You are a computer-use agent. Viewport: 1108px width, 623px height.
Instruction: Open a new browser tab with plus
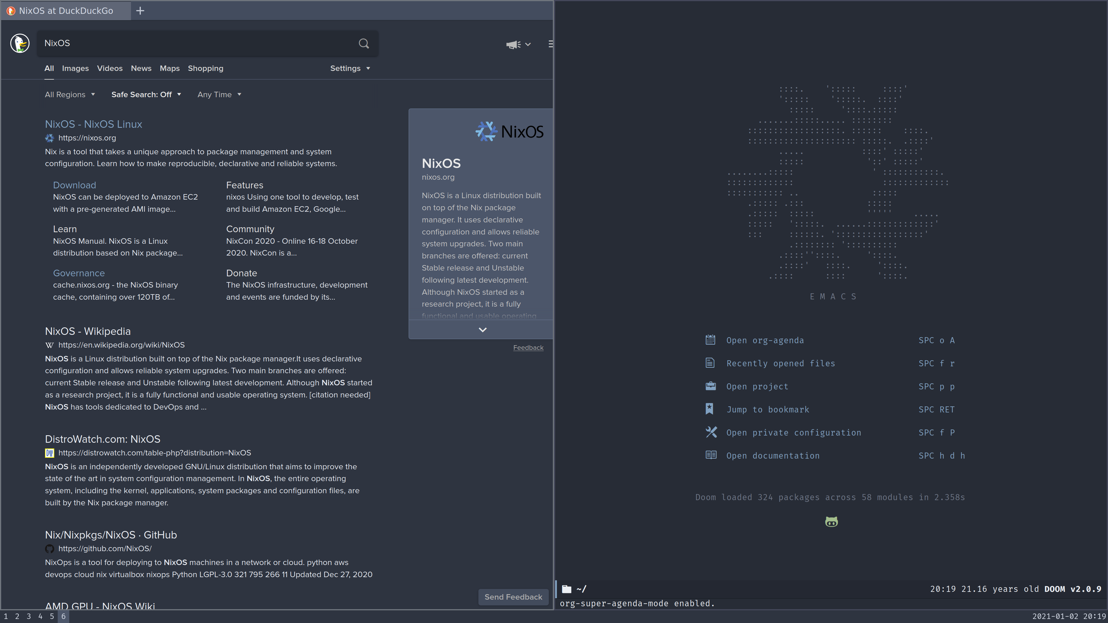coord(140,11)
